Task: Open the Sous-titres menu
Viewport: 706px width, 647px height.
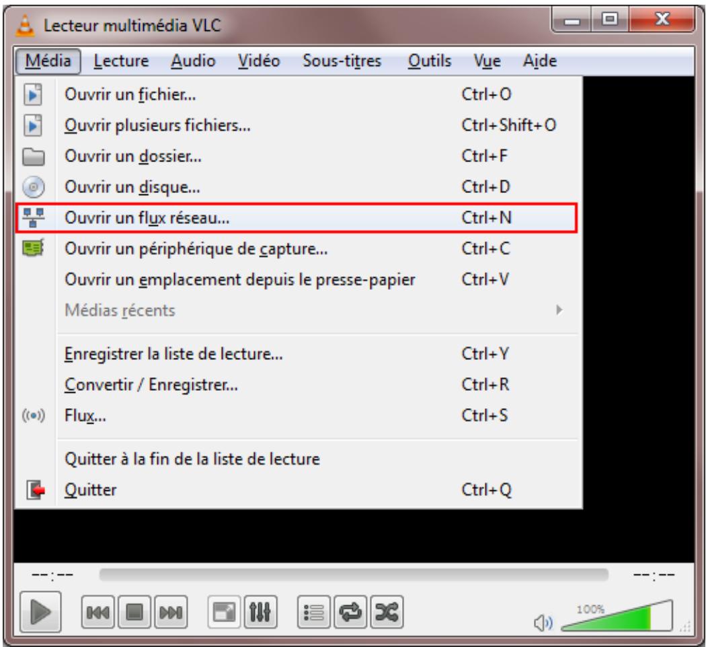Action: tap(342, 61)
